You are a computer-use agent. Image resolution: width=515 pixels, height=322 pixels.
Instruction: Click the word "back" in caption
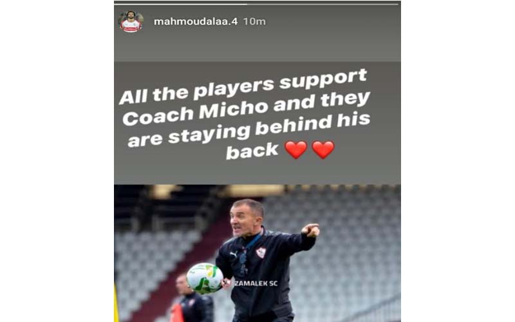[252, 151]
